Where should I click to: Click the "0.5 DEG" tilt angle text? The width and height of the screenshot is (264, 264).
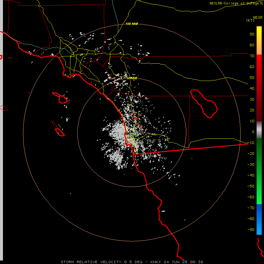point(133,262)
